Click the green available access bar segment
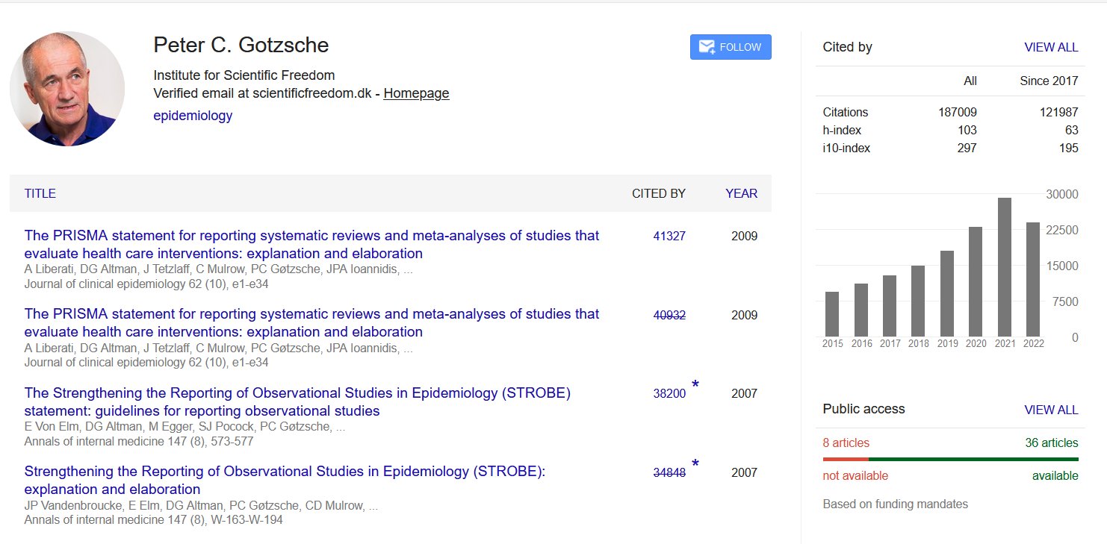 tap(973, 459)
